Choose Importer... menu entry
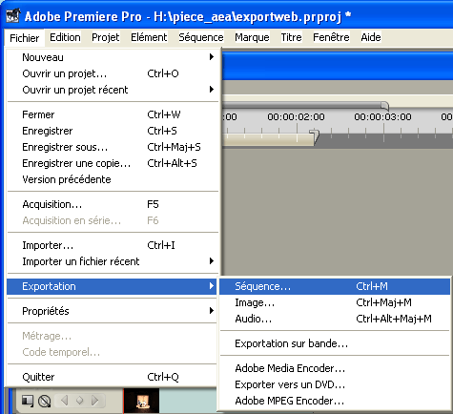Image resolution: width=453 pixels, height=414 pixels. [x=113, y=245]
